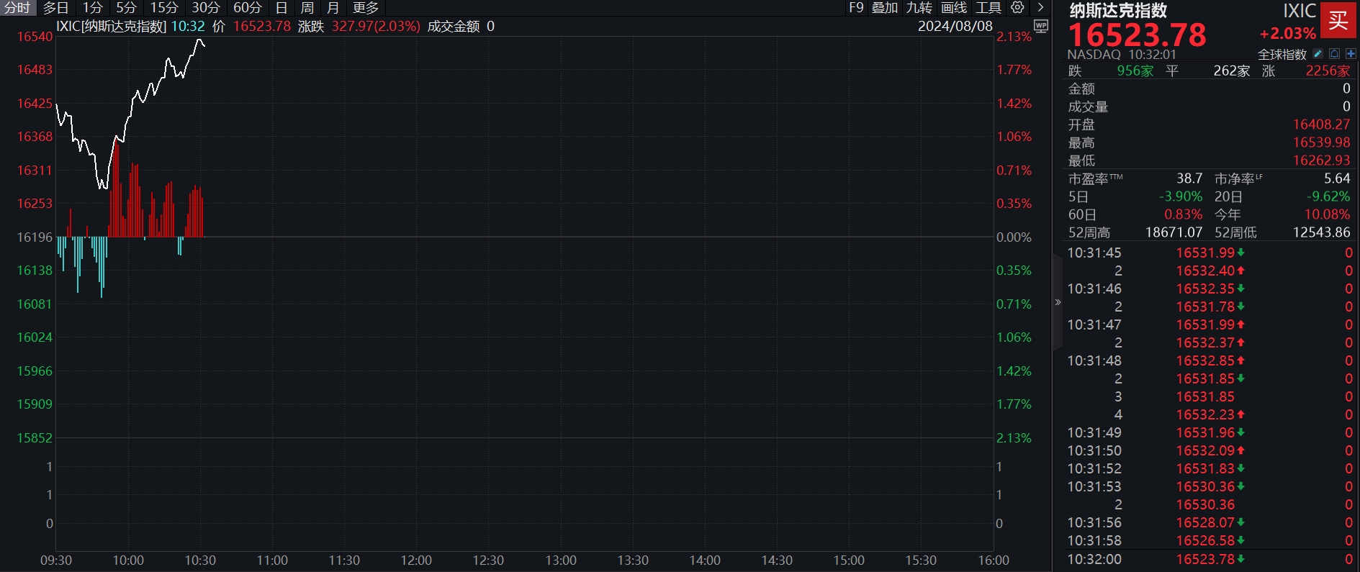Click the 叠加 overlay button
The height and width of the screenshot is (572, 1360).
click(x=885, y=8)
